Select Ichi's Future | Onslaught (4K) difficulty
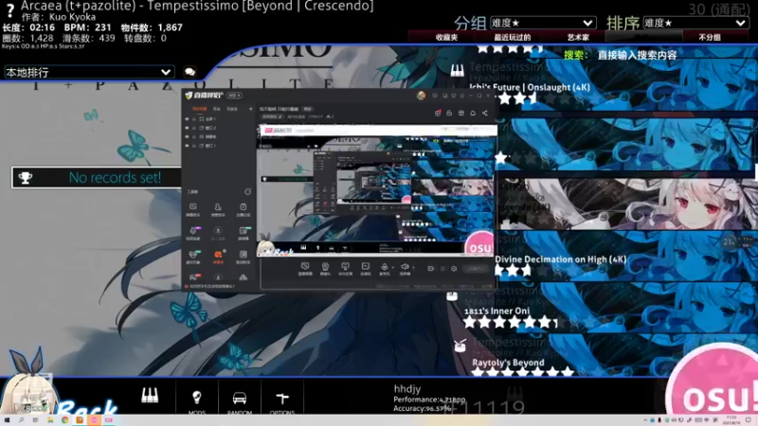This screenshot has height=426, width=758. click(x=530, y=87)
